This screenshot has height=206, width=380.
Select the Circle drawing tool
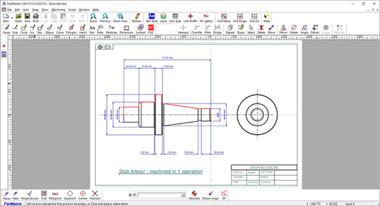coord(24,29)
